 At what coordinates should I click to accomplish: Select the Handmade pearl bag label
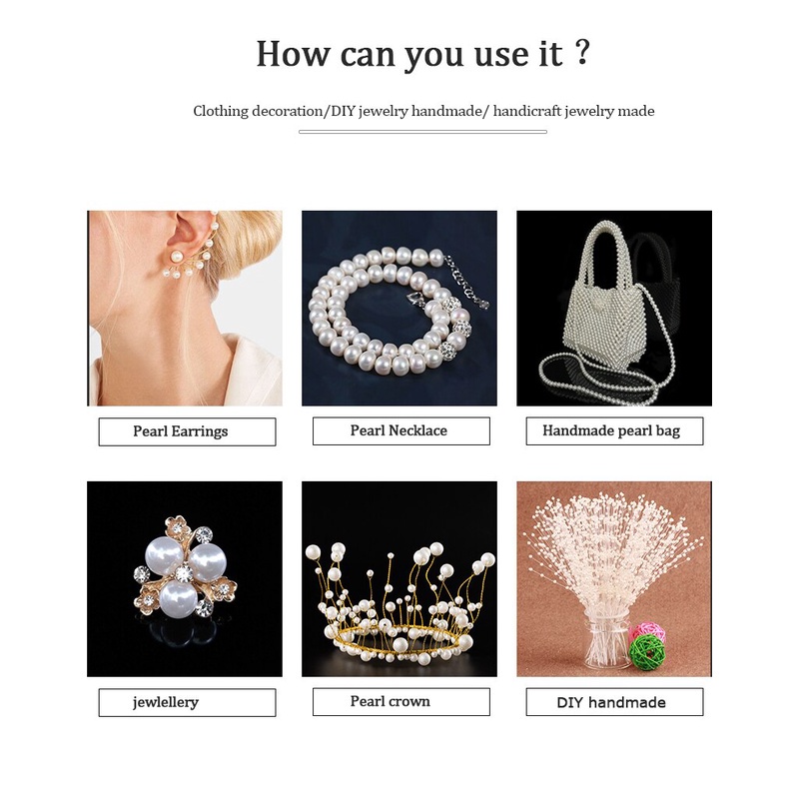tap(614, 431)
